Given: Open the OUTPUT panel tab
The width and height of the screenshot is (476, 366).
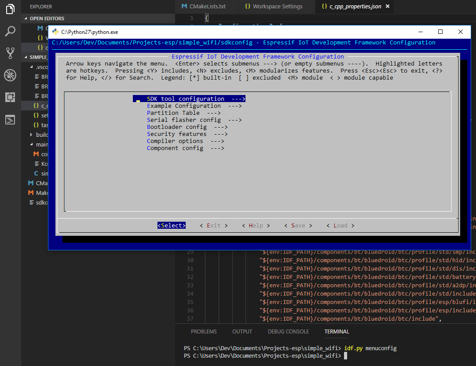Looking at the screenshot, I should [242, 331].
